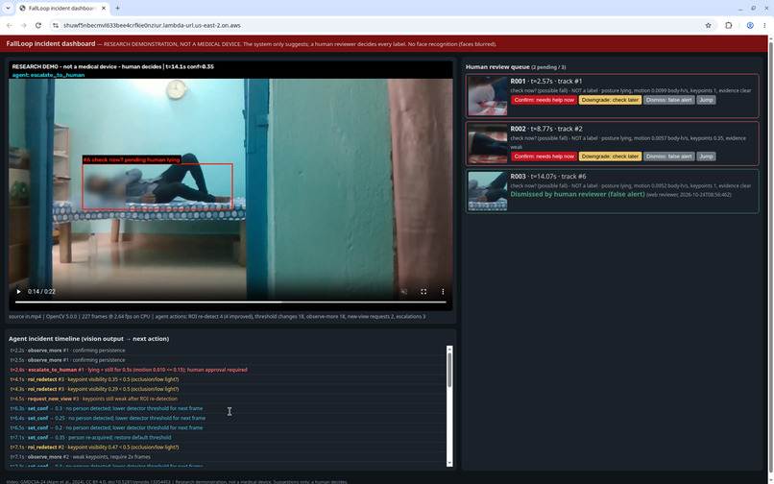Jump to R002 in video

[x=706, y=157]
